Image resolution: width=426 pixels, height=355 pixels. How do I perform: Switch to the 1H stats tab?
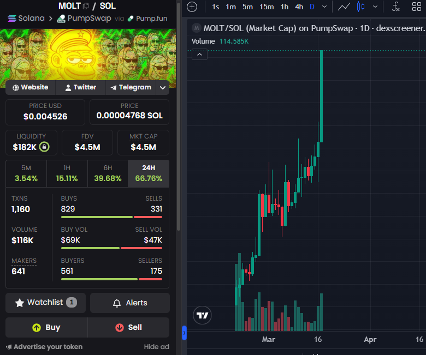pos(67,173)
